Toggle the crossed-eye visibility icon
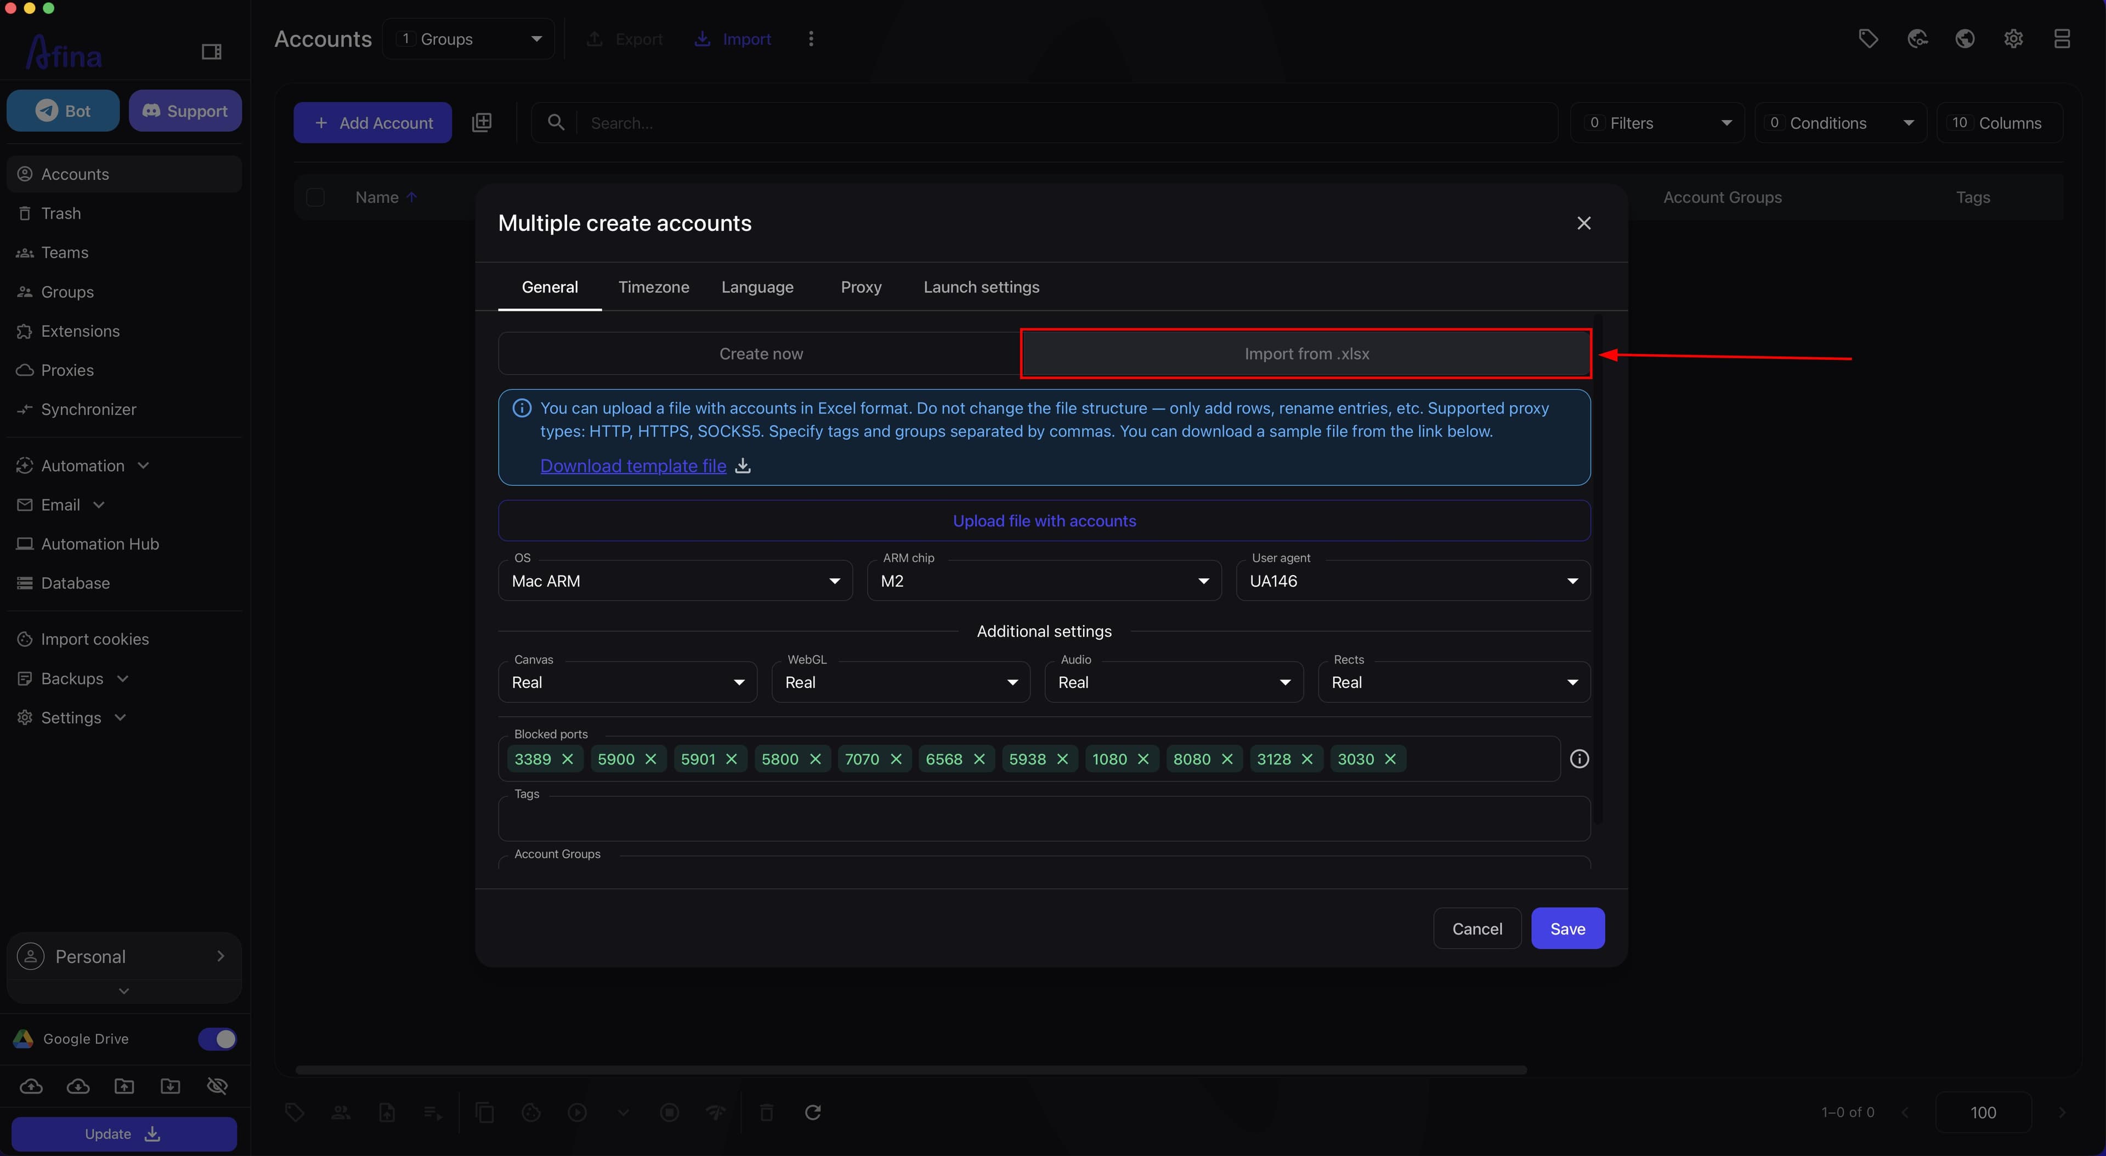 point(217,1086)
